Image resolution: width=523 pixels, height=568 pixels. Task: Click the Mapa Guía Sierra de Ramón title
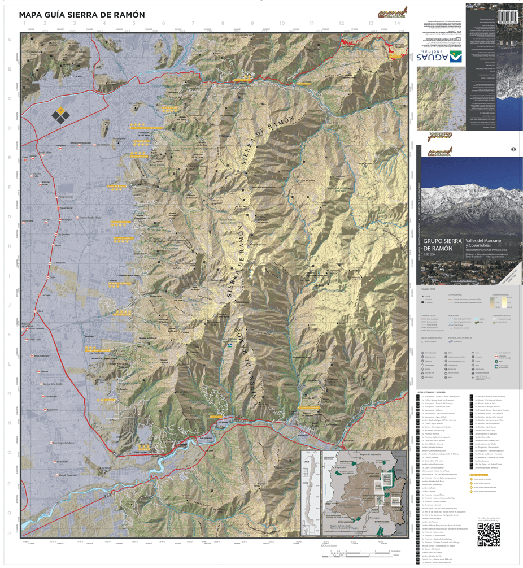click(82, 15)
